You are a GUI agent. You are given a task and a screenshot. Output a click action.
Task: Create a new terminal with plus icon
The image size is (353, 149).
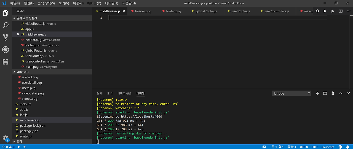[317, 93]
